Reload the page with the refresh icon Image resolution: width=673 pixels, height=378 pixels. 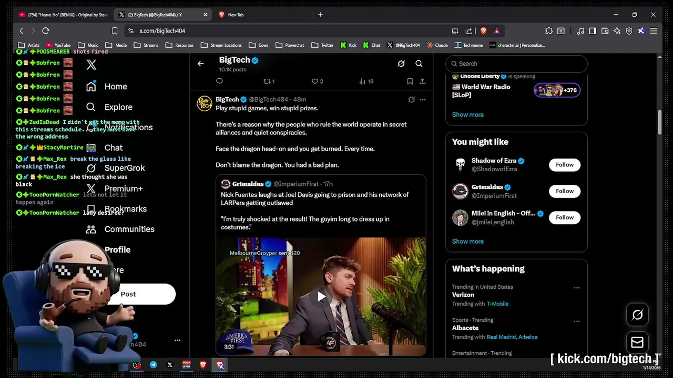[45, 31]
